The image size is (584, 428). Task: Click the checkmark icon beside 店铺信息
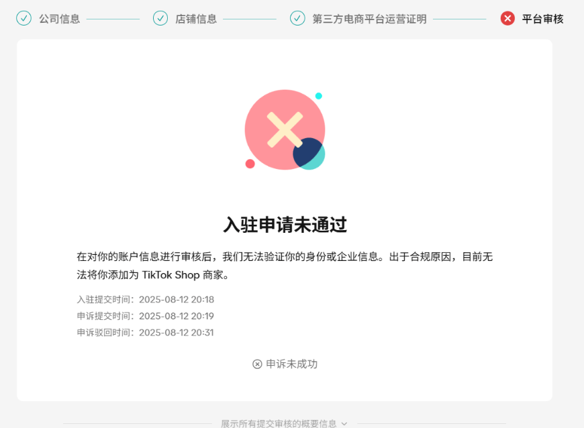(x=160, y=18)
